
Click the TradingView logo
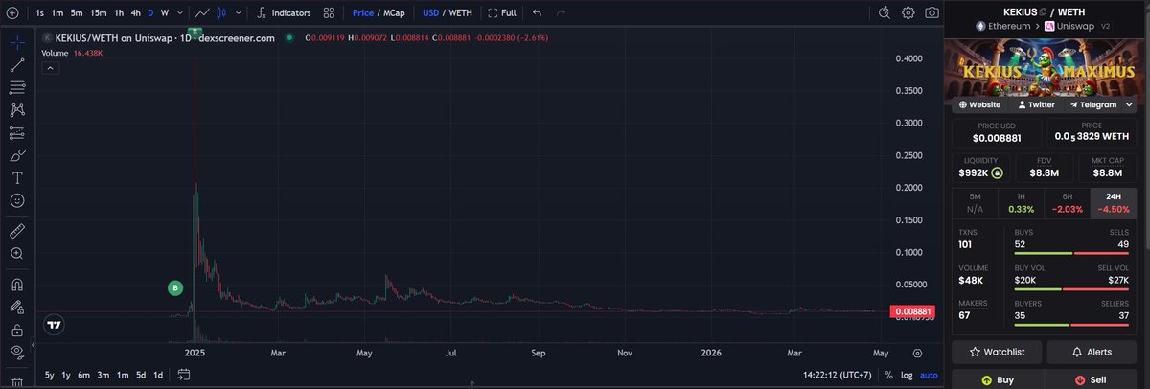pyautogui.click(x=56, y=325)
